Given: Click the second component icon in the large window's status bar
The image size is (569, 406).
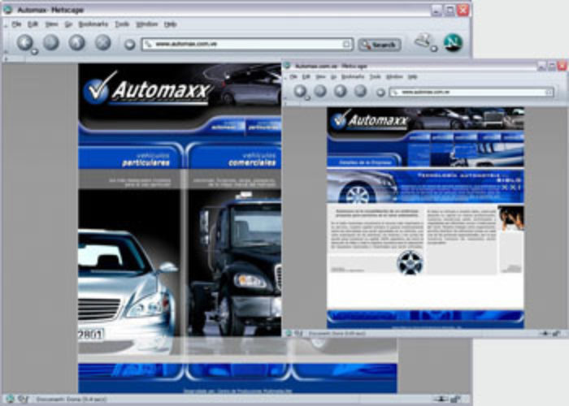Looking at the screenshot, I should coord(23,400).
